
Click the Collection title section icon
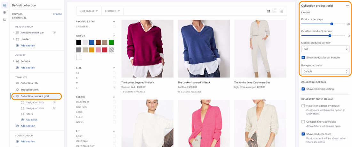click(x=18, y=83)
